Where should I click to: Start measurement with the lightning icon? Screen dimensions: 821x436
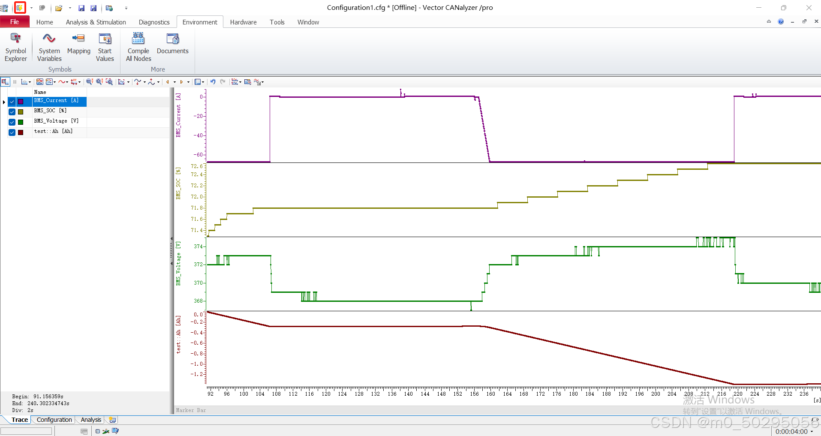tap(20, 8)
